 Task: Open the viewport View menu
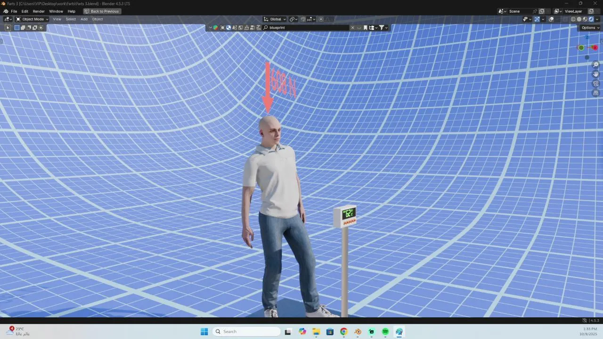[x=57, y=19]
